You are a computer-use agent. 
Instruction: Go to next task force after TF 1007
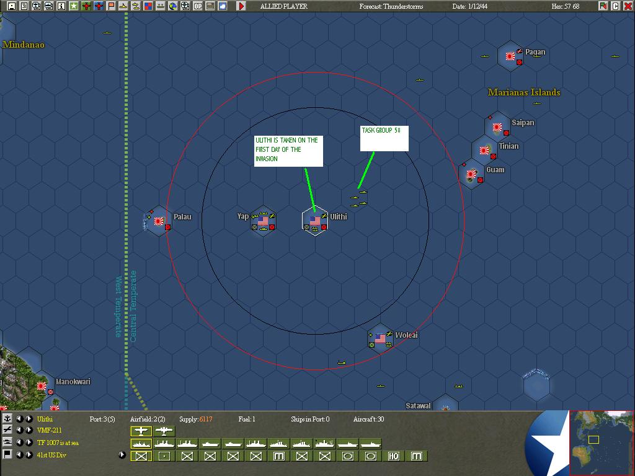(x=29, y=442)
